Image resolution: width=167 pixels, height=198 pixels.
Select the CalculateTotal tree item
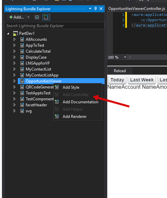click(x=38, y=51)
